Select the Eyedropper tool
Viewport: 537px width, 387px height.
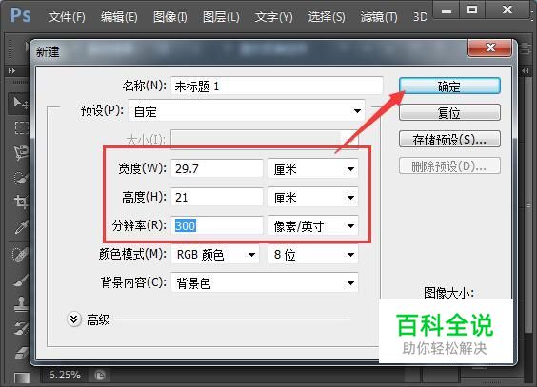tap(21, 226)
